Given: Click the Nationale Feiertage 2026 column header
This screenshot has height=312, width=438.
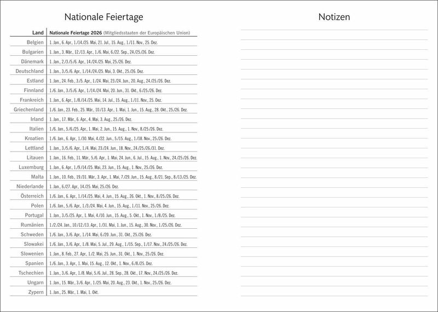Looking at the screenshot, I should 119,33.
